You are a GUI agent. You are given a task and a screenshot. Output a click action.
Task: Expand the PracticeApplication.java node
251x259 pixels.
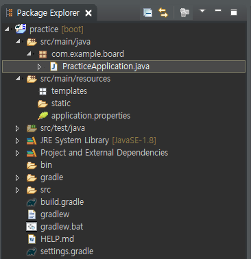tap(39, 66)
